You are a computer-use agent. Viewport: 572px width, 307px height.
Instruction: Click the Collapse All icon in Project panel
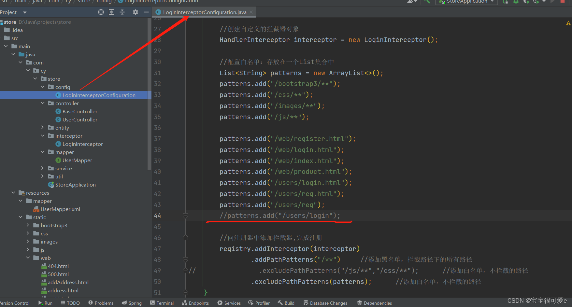point(122,12)
